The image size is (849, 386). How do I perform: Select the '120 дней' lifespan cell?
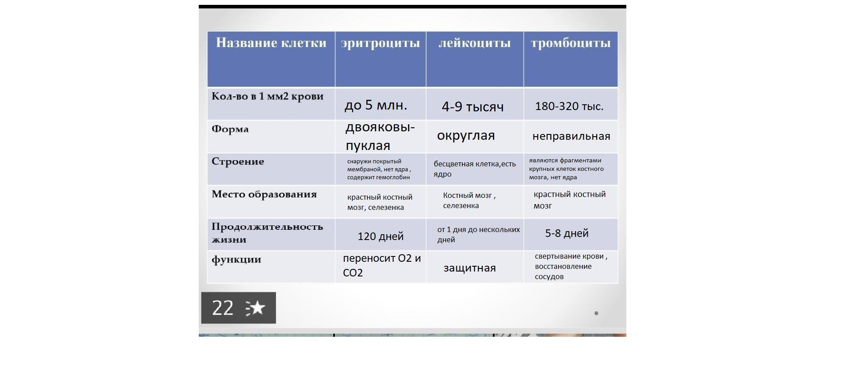380,236
